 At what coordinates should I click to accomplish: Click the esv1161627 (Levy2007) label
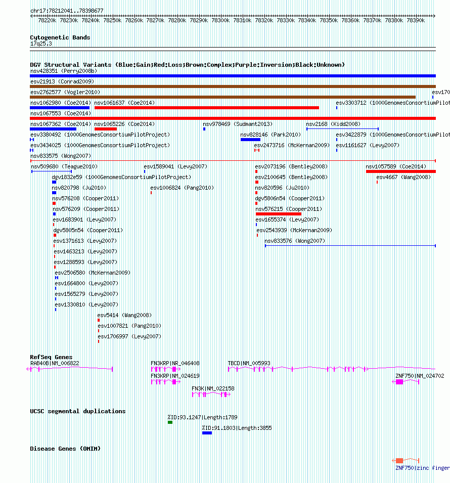click(x=368, y=145)
